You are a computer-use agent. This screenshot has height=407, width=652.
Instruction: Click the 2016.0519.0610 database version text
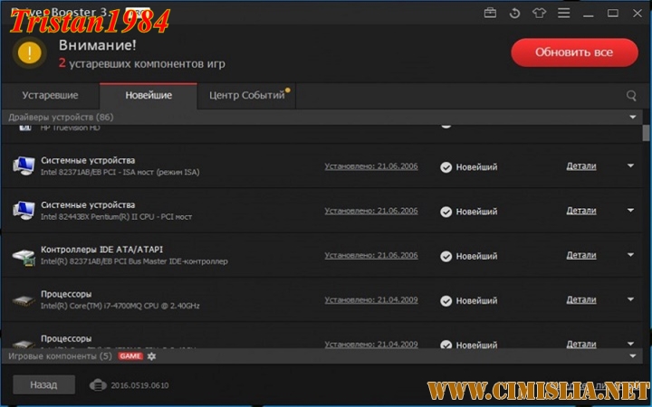pyautogui.click(x=139, y=385)
